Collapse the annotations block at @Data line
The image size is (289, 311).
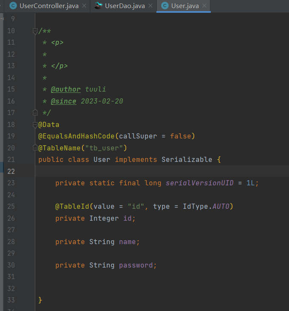pos(35,125)
